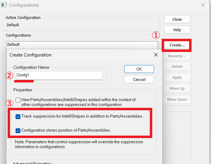Click the Create... button

tap(177, 45)
